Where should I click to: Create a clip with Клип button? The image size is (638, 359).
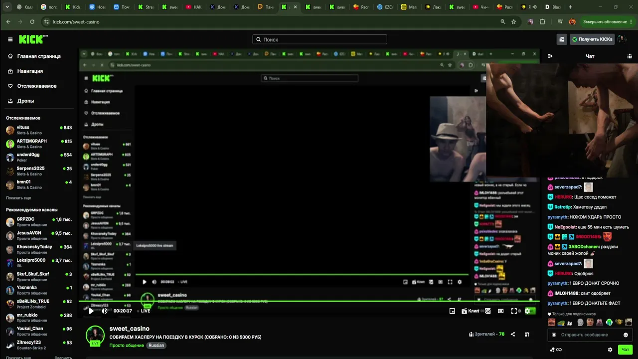[471, 311]
